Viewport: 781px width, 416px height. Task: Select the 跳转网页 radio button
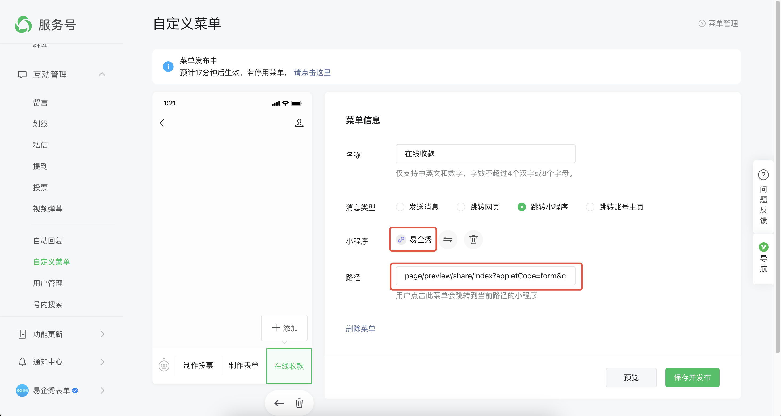[460, 207]
